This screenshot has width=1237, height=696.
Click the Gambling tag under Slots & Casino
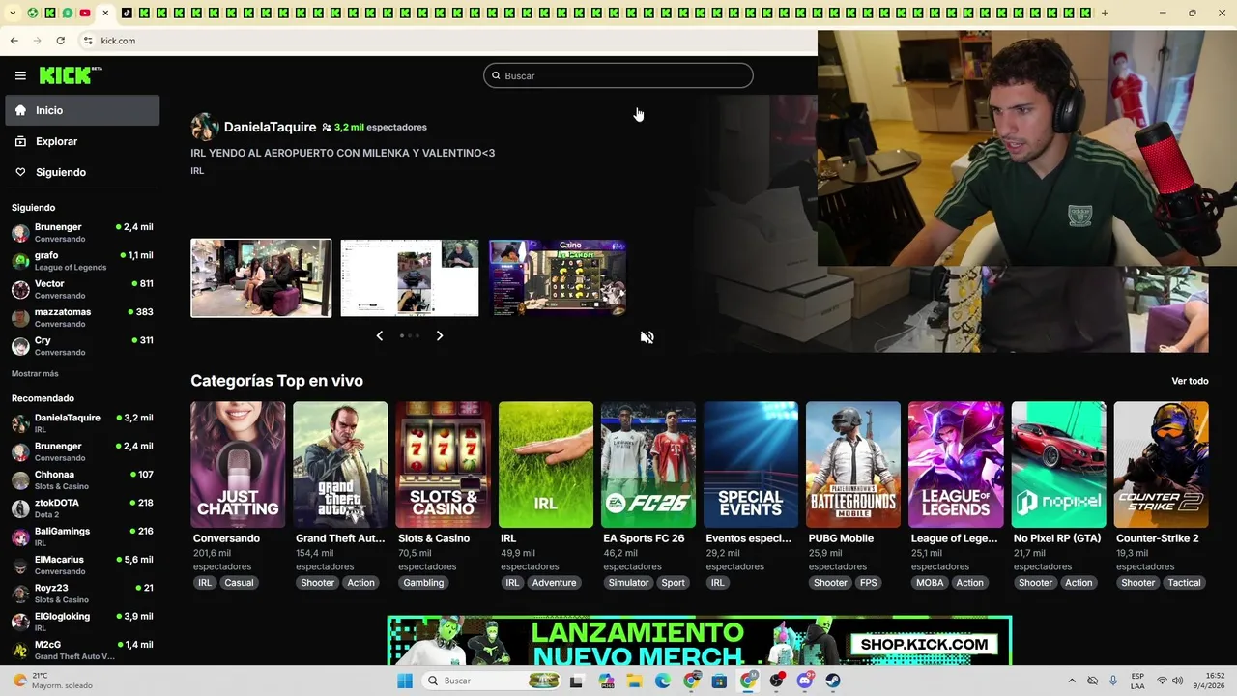(423, 583)
